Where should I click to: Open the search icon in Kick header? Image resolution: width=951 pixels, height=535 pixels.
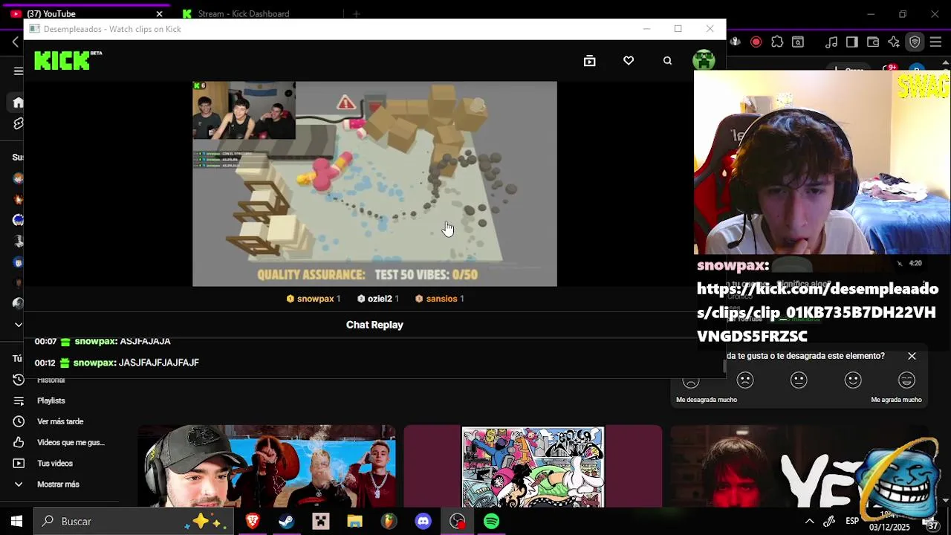pos(667,61)
